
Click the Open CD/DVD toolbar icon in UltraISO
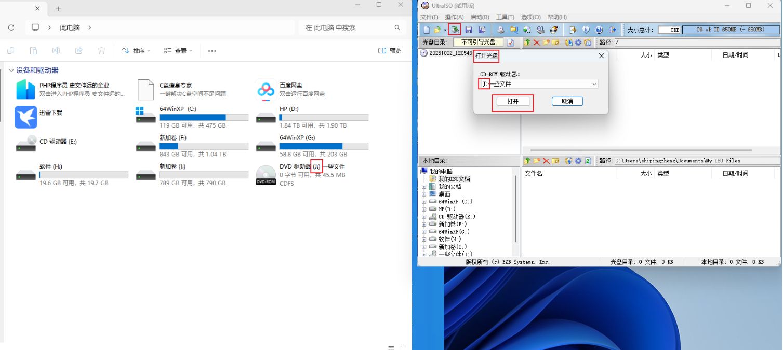click(455, 30)
